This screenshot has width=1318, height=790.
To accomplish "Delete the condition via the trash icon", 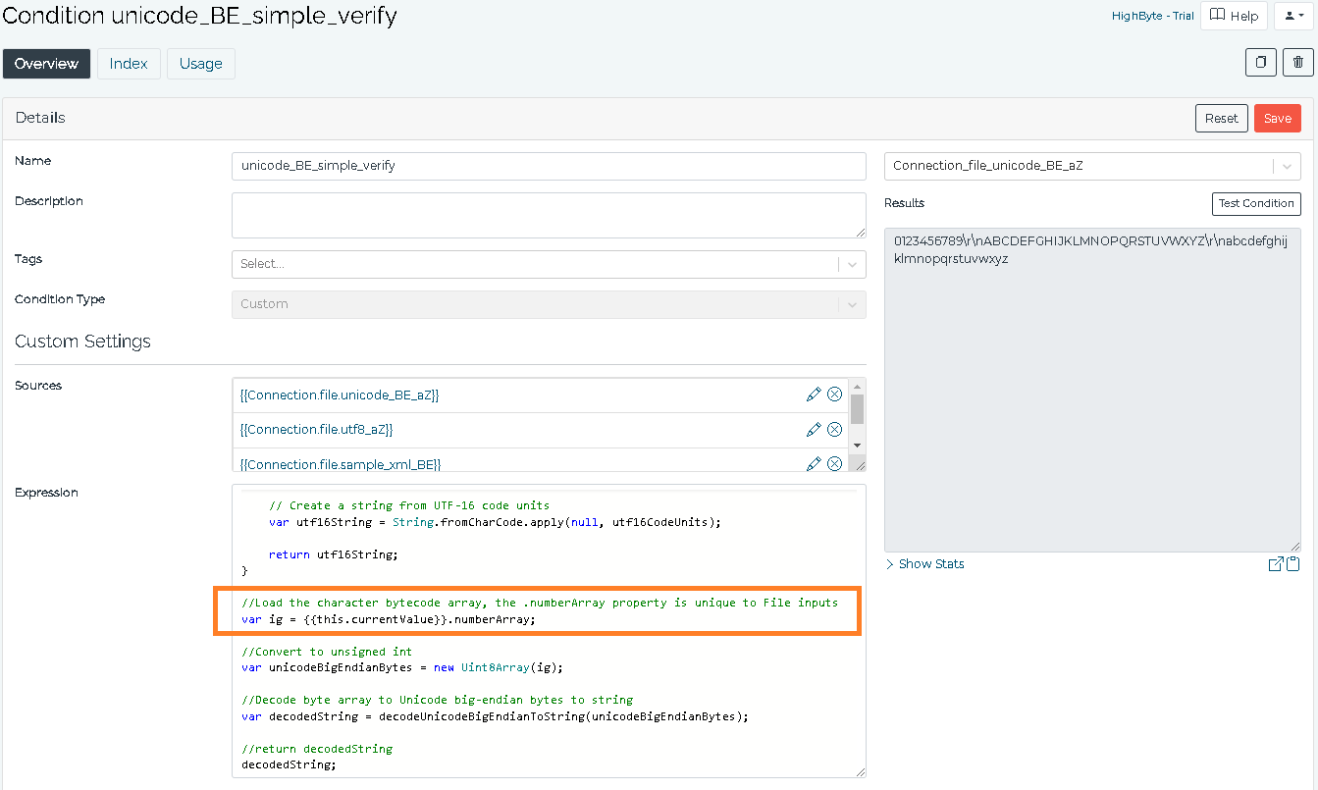I will [1297, 62].
